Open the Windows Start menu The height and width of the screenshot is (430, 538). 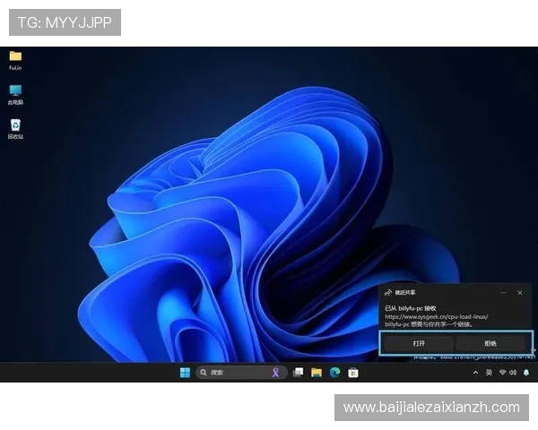(x=185, y=373)
